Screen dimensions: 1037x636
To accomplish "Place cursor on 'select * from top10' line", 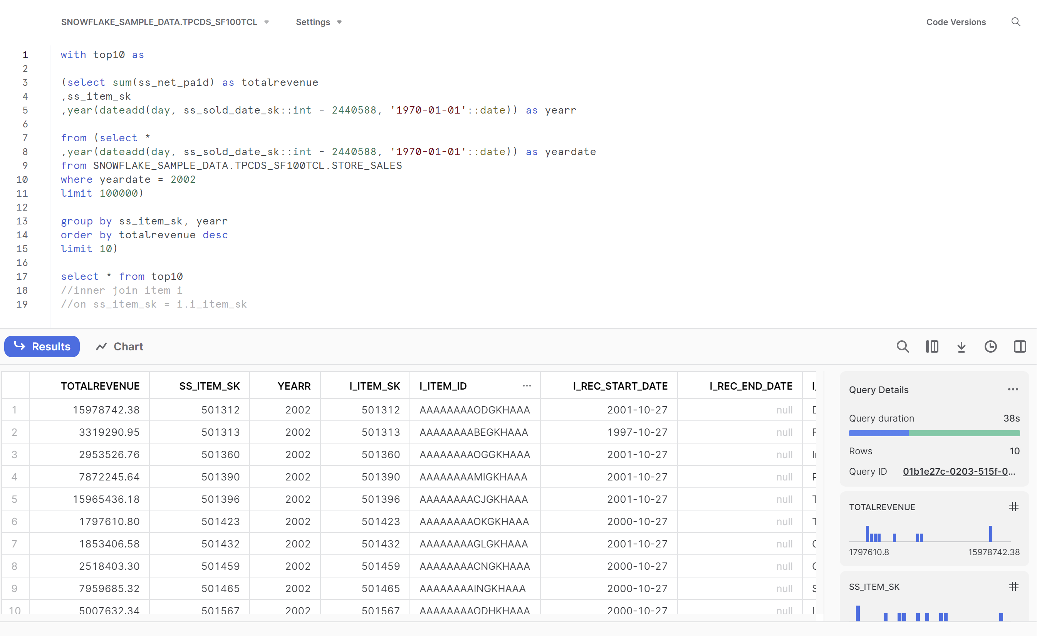I will click(x=122, y=277).
